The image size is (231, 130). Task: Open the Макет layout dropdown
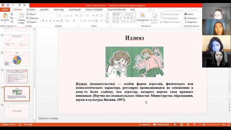point(31,14)
